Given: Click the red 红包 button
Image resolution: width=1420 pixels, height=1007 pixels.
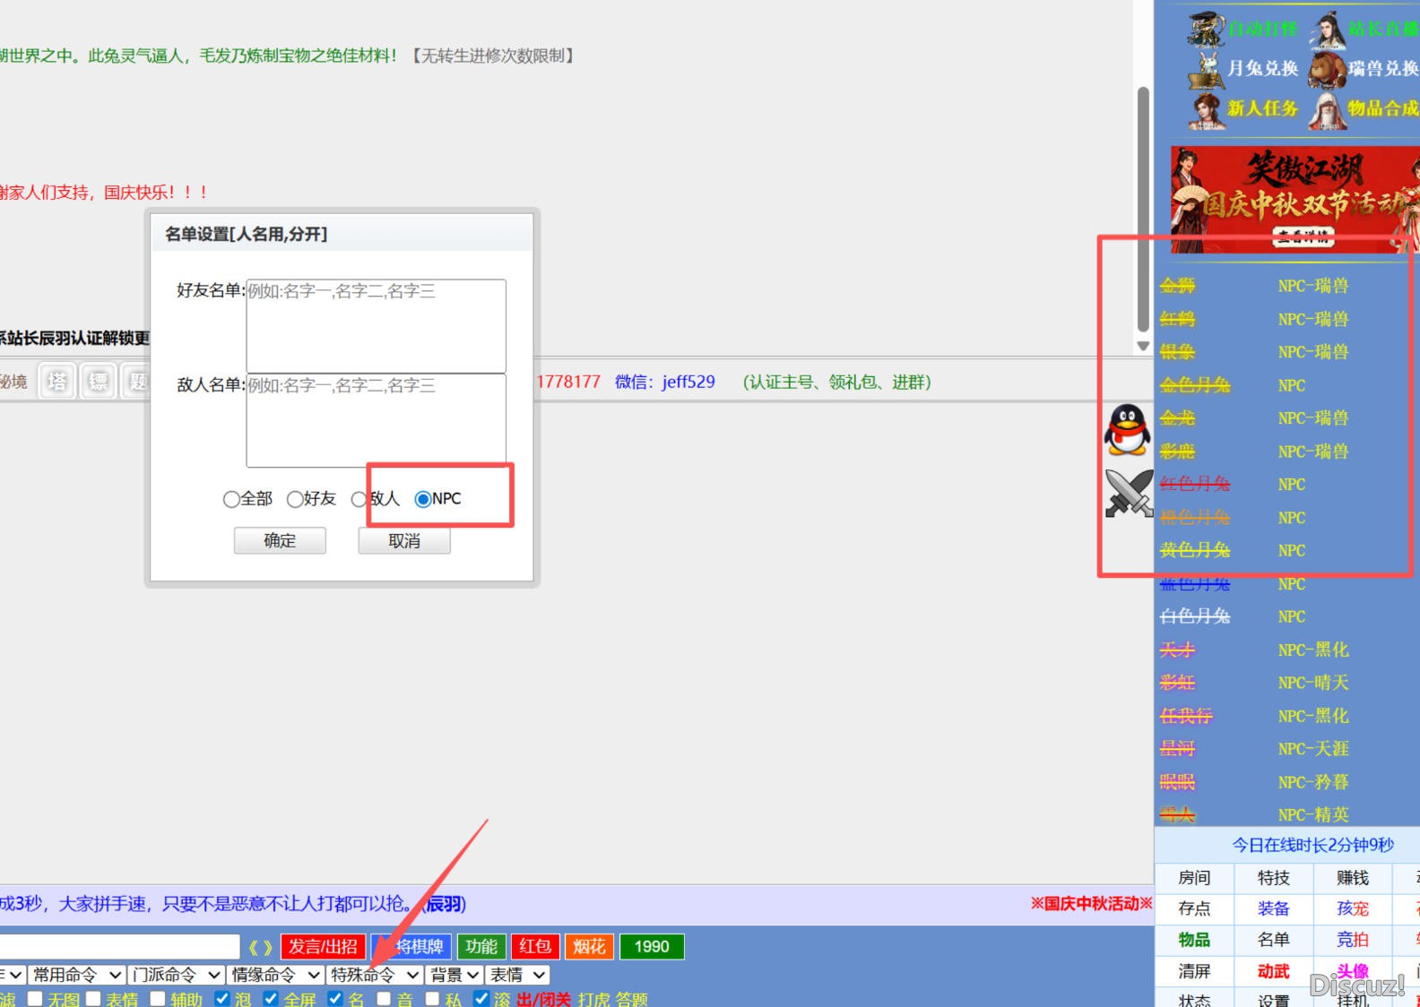Looking at the screenshot, I should pyautogui.click(x=535, y=947).
